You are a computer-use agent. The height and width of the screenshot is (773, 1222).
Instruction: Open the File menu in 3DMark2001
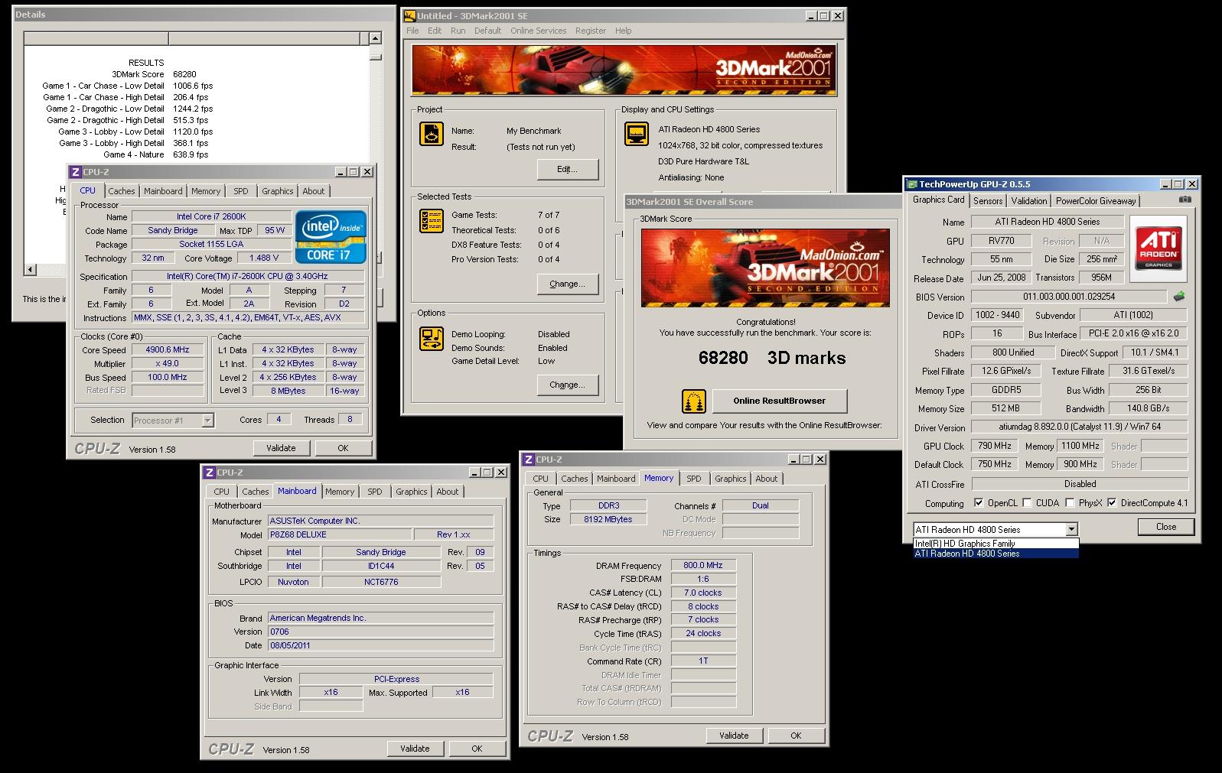point(412,31)
